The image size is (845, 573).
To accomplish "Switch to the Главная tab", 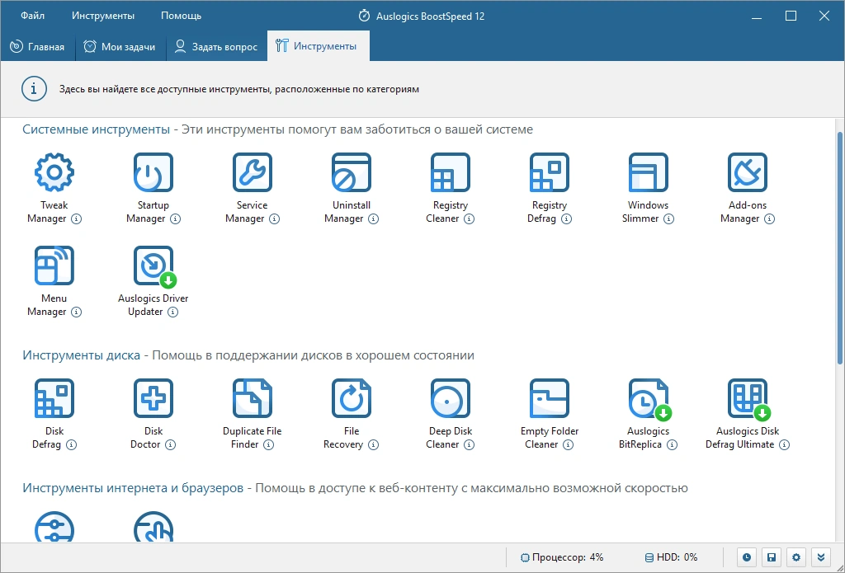I will 37,46.
